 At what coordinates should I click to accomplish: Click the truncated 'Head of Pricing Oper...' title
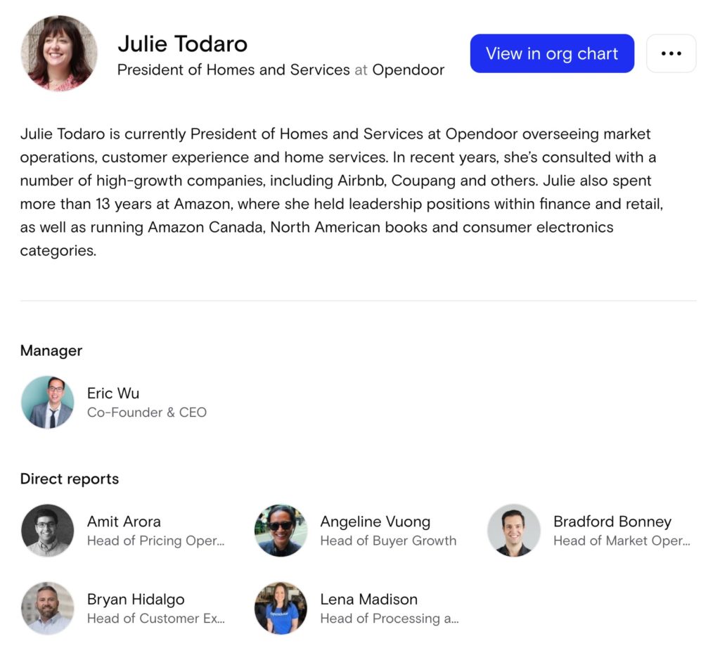(156, 541)
